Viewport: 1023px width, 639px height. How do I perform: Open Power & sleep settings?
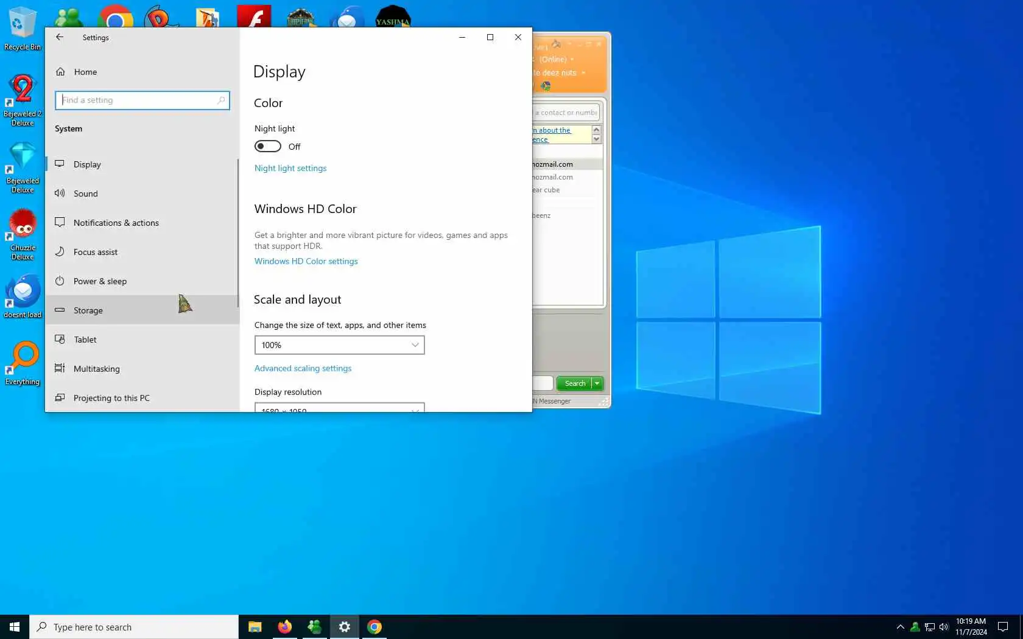coord(143,281)
